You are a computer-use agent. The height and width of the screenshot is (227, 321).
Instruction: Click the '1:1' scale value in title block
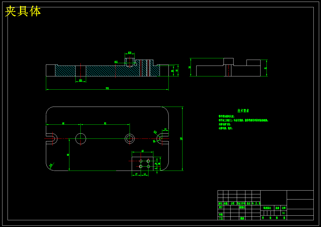pyautogui.click(x=284, y=213)
